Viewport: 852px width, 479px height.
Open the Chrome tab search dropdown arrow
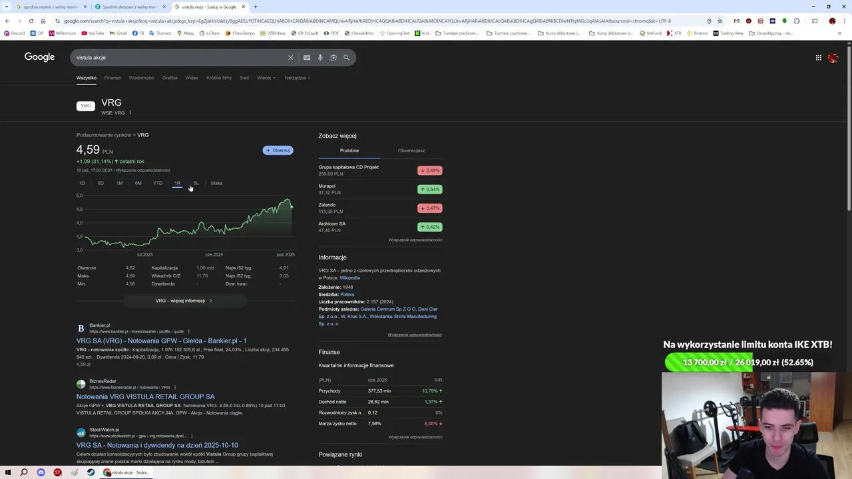coord(7,7)
